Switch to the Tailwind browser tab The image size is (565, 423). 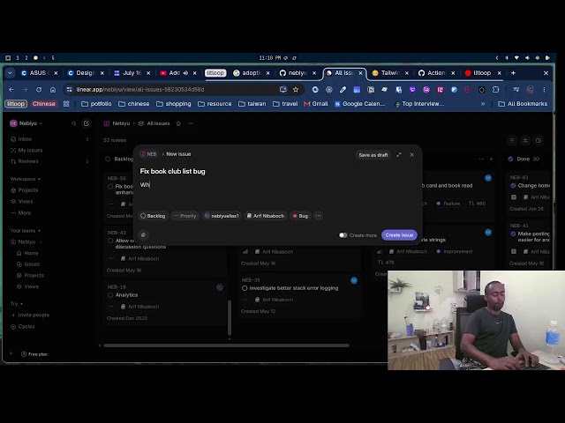tap(390, 73)
